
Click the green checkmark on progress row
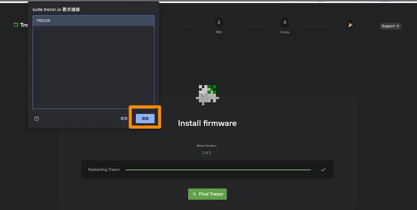(x=323, y=170)
